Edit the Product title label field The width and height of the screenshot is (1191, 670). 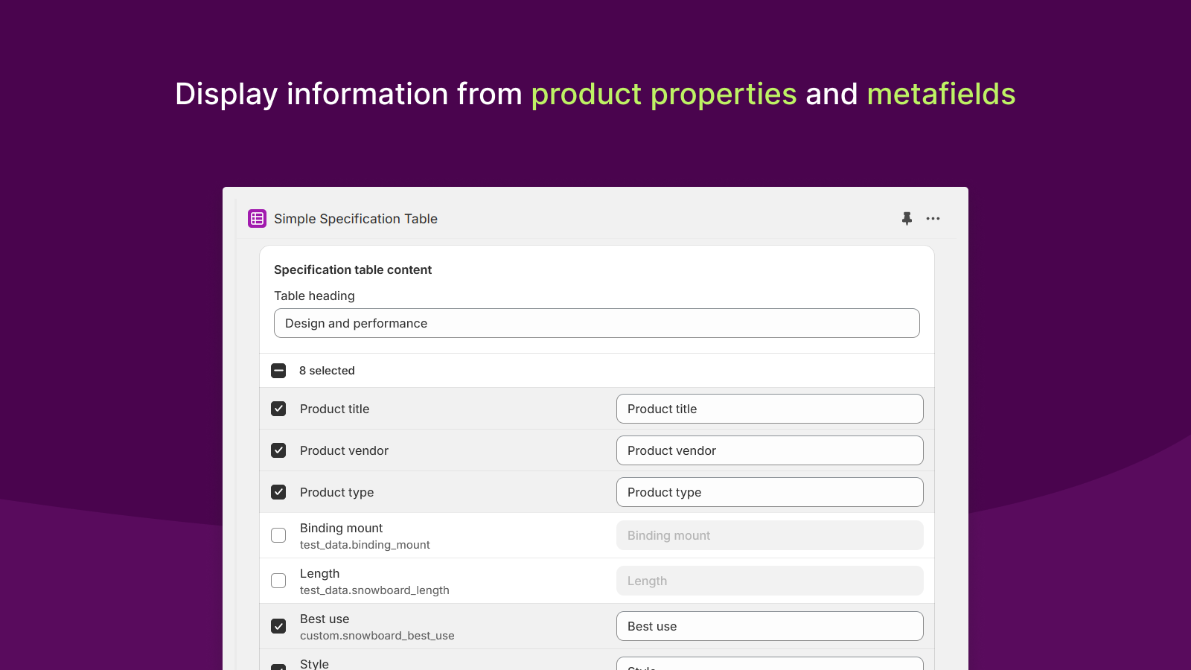tap(770, 409)
